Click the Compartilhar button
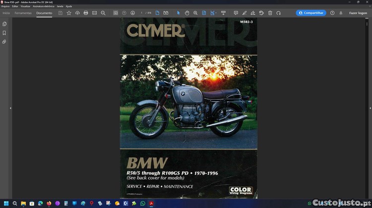The height and width of the screenshot is (208, 372). [311, 13]
